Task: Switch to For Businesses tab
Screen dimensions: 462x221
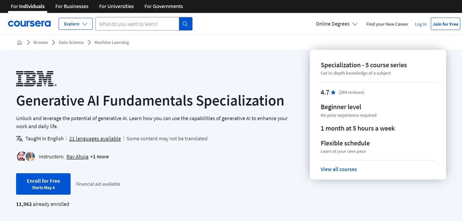Action: point(72,6)
